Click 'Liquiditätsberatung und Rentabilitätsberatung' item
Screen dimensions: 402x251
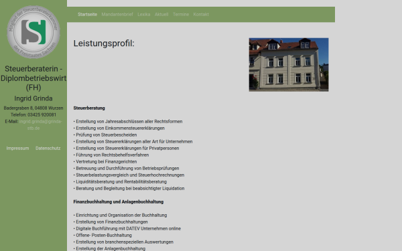tap(120, 181)
